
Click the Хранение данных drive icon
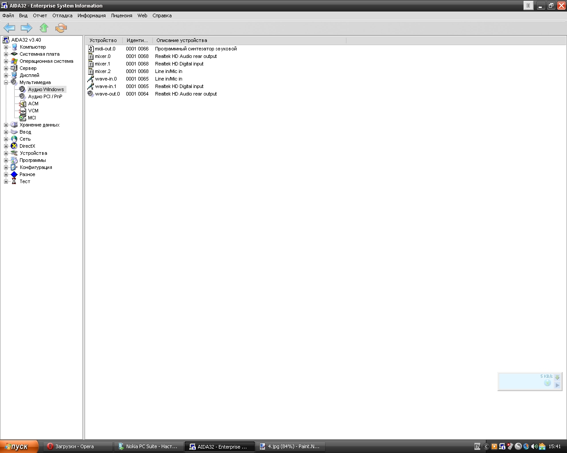[x=14, y=125]
